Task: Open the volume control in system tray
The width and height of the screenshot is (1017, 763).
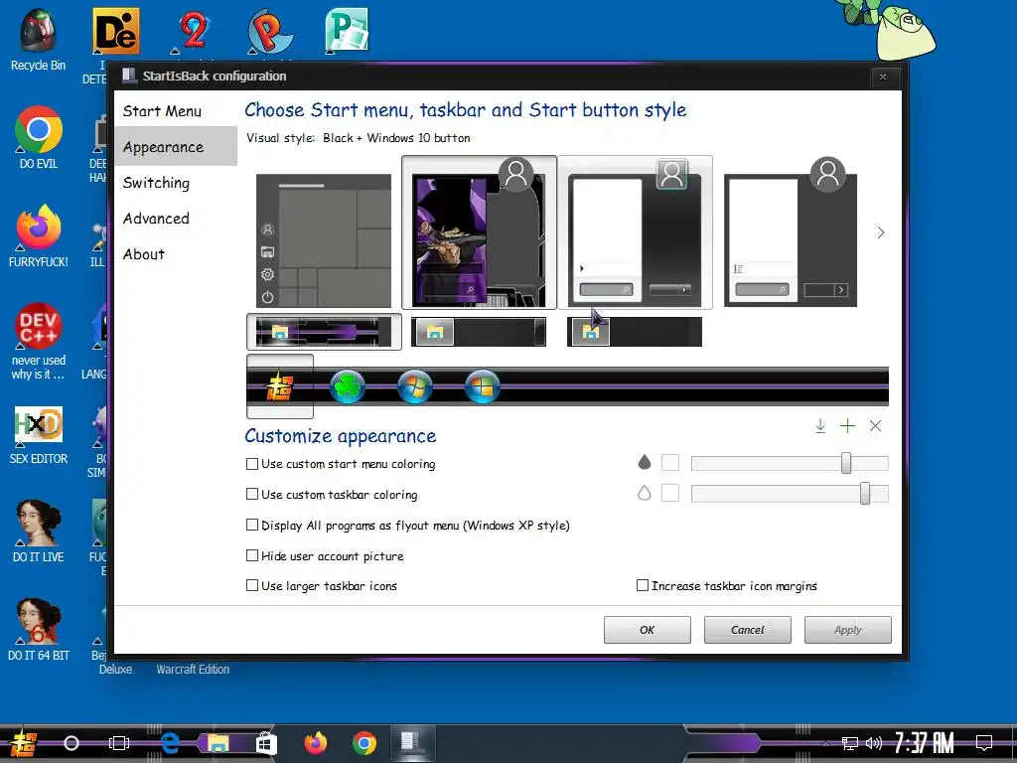Action: click(874, 743)
